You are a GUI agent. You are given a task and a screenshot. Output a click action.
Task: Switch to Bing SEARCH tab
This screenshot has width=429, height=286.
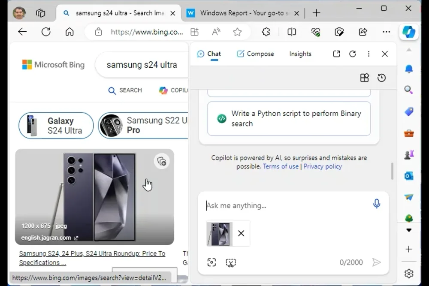(125, 90)
